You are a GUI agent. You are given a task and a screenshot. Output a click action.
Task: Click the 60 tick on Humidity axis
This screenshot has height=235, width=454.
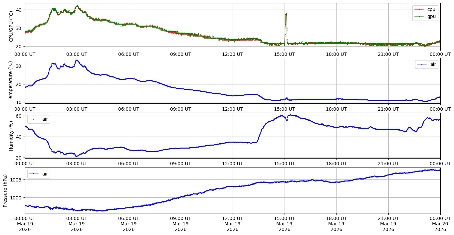(x=20, y=116)
